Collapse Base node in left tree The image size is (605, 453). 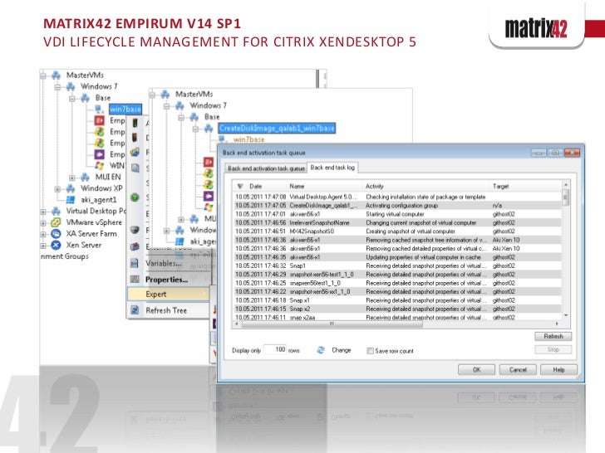(72, 99)
